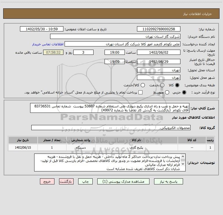The height and width of the screenshot is (215, 223).
Task: Click the پاسخ به نیاز button
Action: pyautogui.click(x=169, y=182)
